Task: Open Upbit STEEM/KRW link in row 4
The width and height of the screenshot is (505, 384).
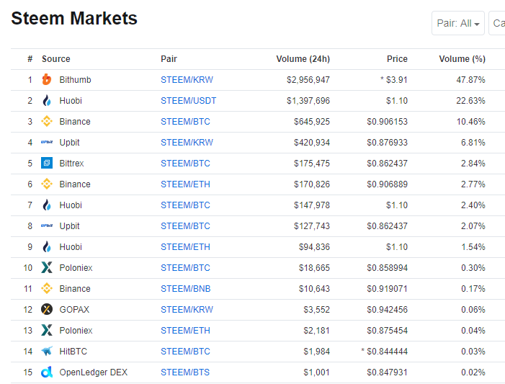Action: coord(187,143)
